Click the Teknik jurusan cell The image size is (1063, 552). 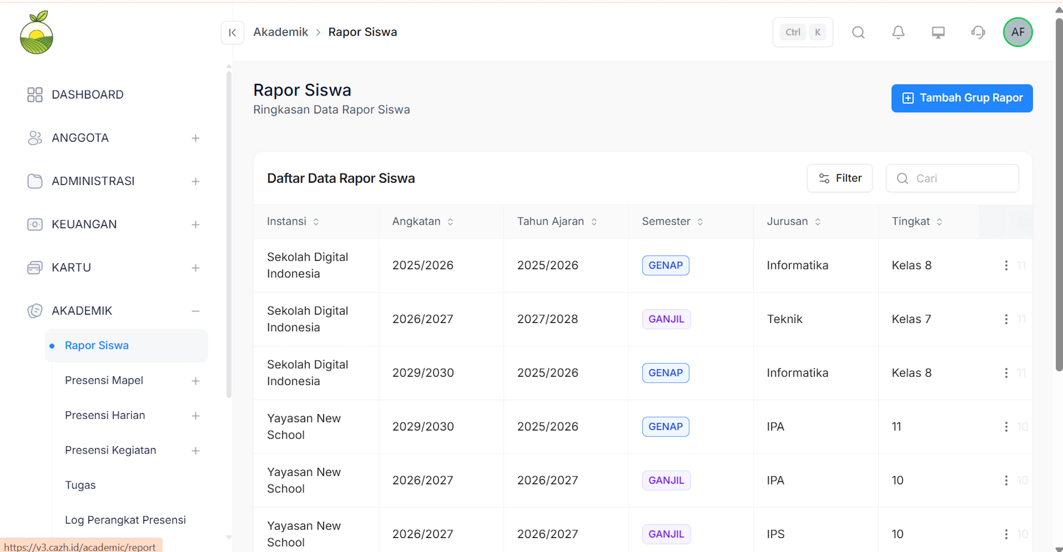point(785,319)
